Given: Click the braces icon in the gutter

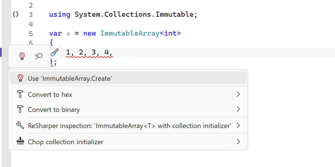Looking at the screenshot, I should (16, 14).
